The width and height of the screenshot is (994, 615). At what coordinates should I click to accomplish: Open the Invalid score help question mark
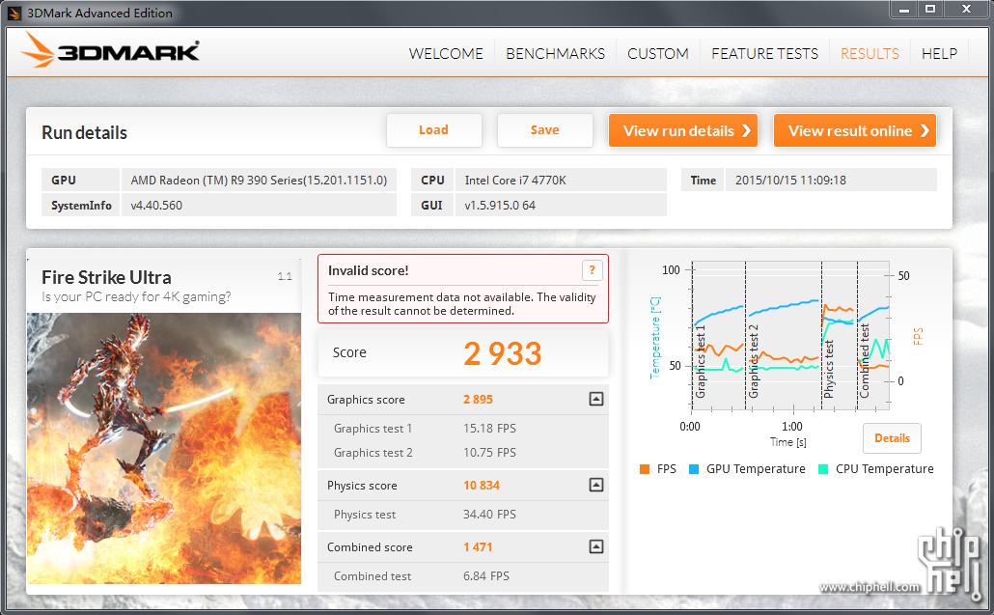point(592,270)
